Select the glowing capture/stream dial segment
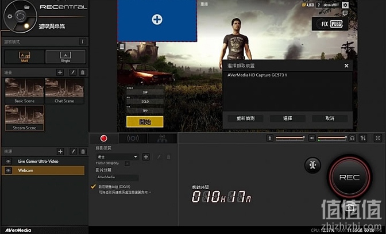The height and width of the screenshot is (234, 386). pos(26,26)
